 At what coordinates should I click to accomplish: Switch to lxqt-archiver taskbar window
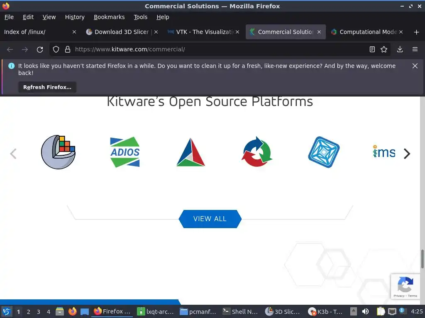(156, 311)
